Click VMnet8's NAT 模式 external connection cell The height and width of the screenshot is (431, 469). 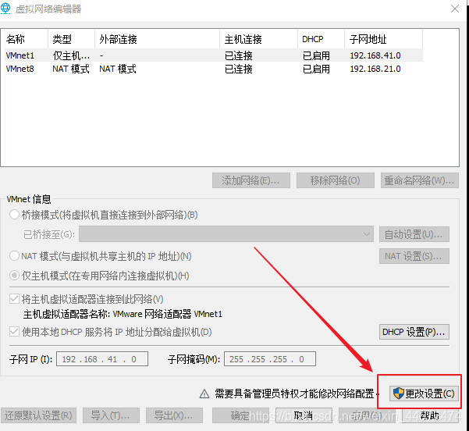point(118,69)
